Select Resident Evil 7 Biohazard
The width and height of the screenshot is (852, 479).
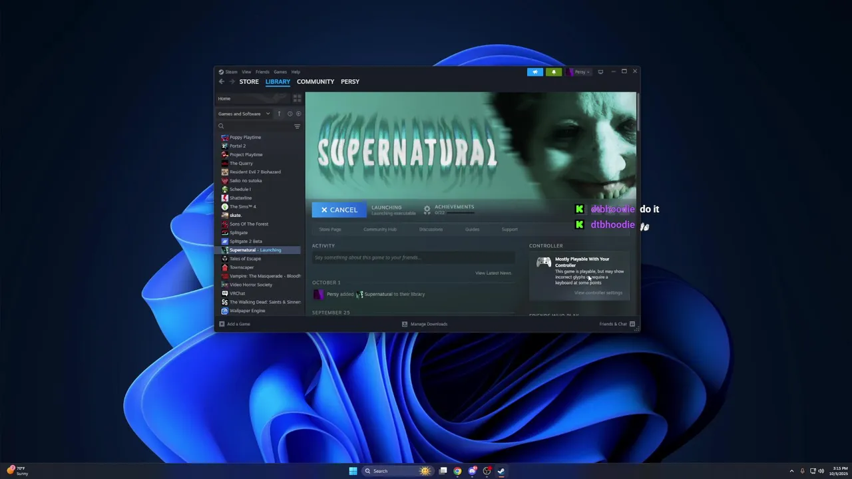(x=255, y=172)
